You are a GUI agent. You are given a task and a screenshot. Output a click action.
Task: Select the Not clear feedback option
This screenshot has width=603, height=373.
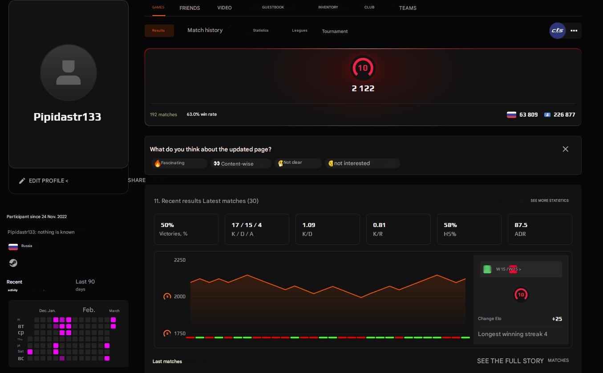[x=298, y=163]
